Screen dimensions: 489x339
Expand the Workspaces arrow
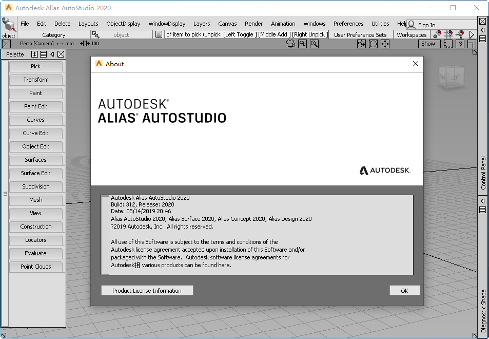pyautogui.click(x=471, y=33)
